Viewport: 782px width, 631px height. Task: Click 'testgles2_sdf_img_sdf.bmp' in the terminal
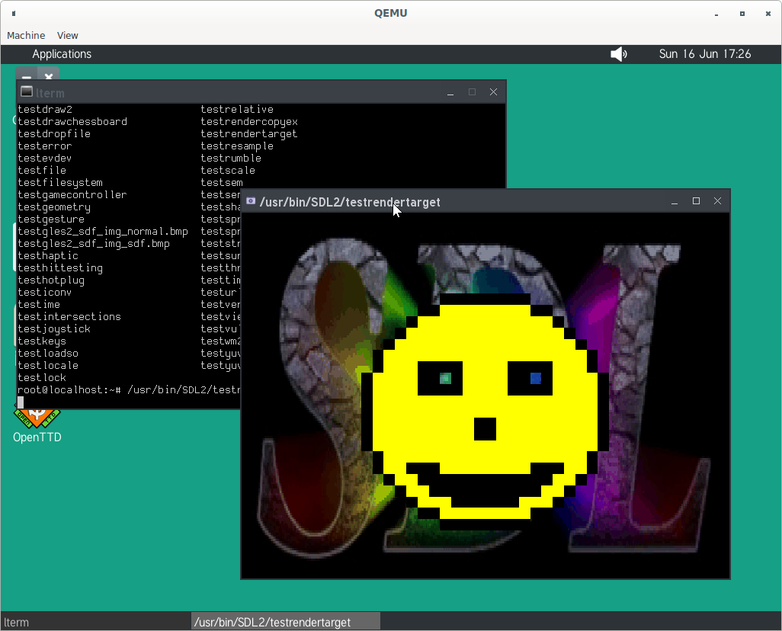point(94,244)
